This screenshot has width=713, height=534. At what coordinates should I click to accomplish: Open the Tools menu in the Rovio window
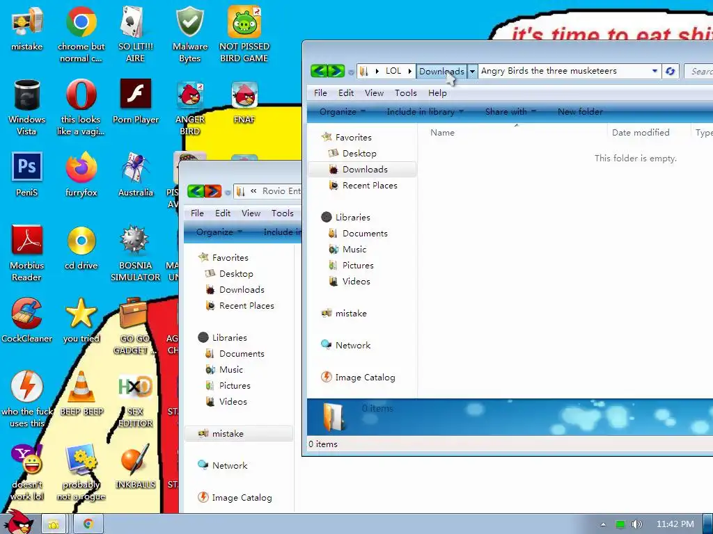tap(283, 213)
